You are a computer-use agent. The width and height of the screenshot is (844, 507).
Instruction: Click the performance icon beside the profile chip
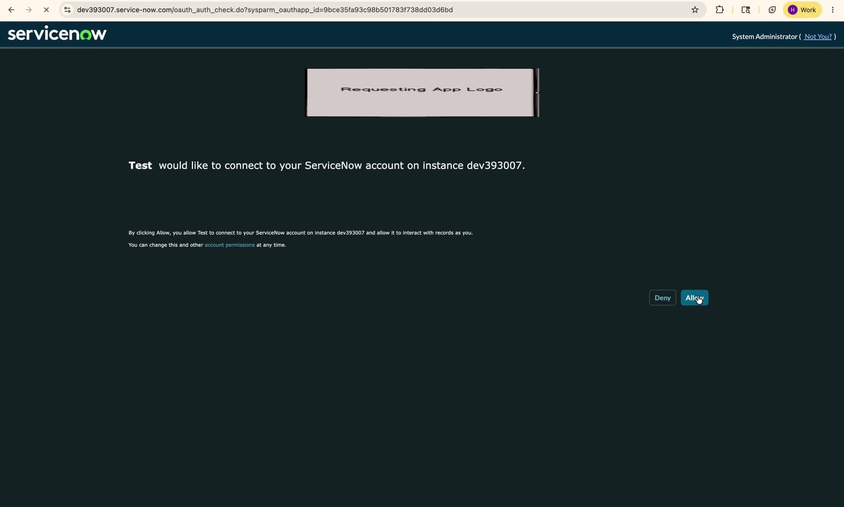click(772, 10)
